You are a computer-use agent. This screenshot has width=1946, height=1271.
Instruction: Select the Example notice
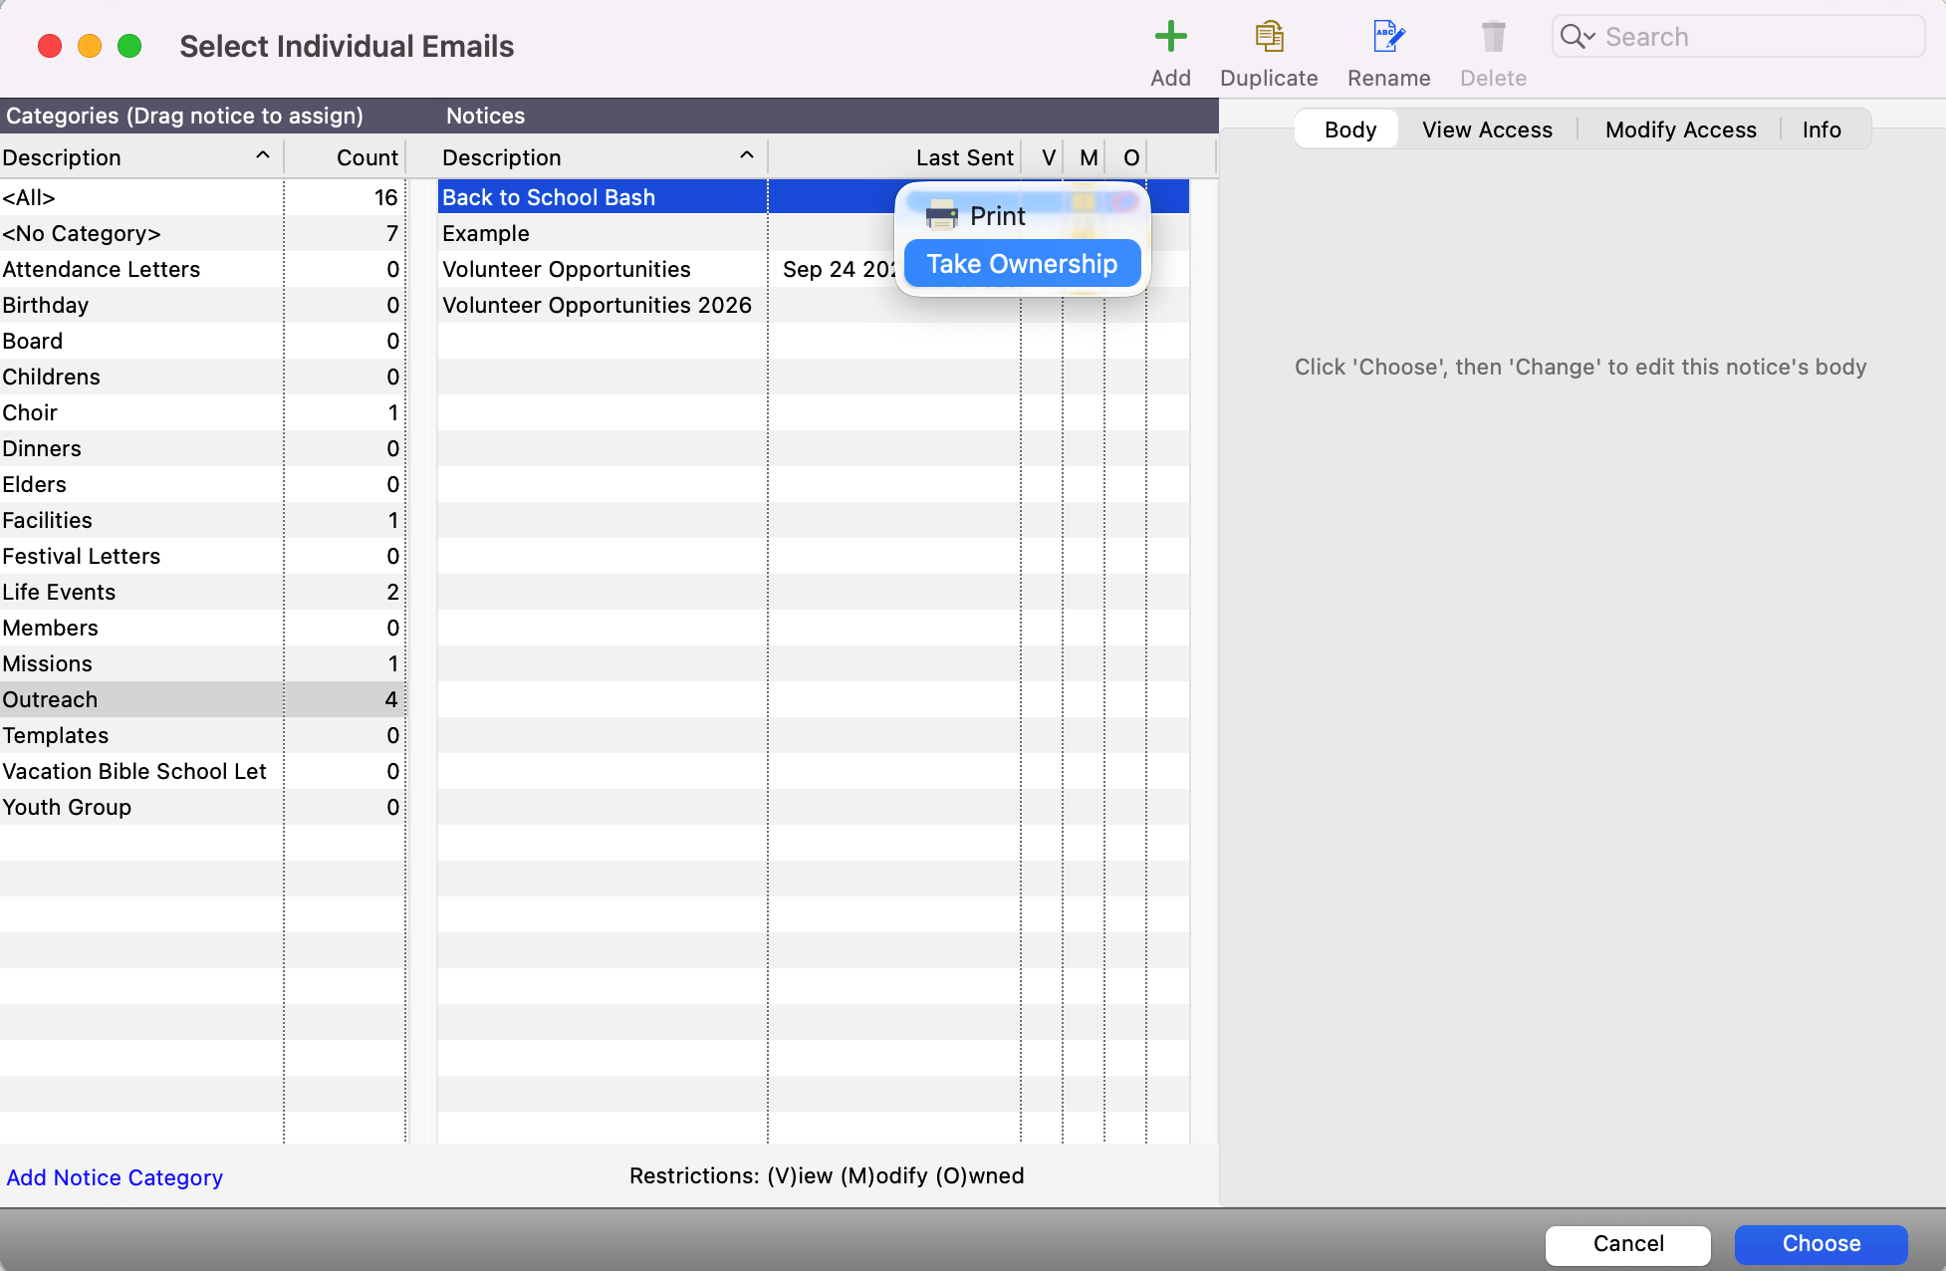click(x=486, y=233)
